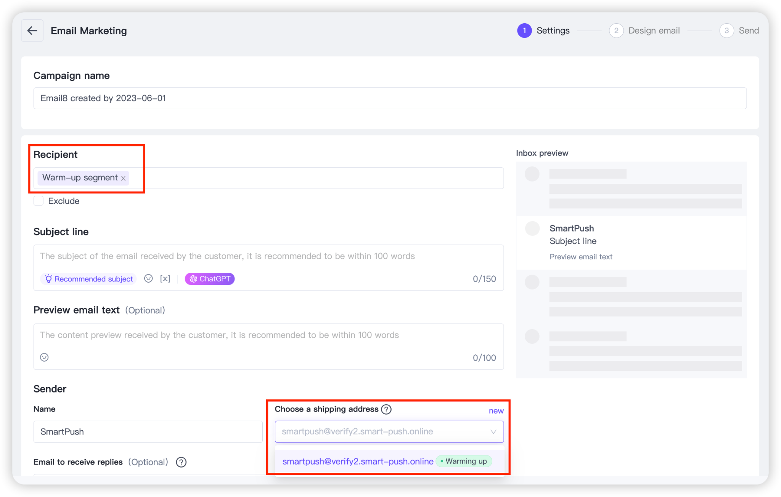Open shipping address help tooltip

(x=386, y=409)
